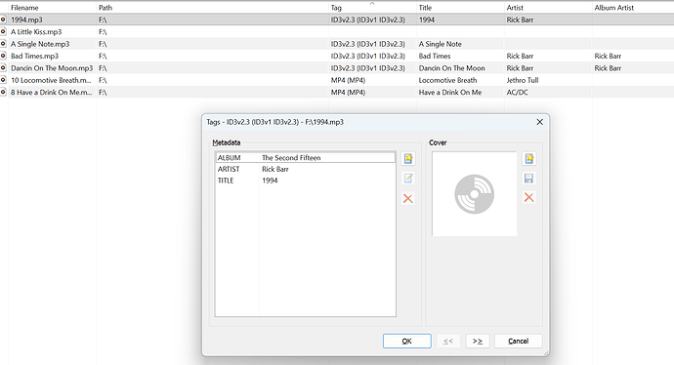This screenshot has width=674, height=365.
Task: Click file icon beside 10 Locomotive Breath
Action: (3, 80)
